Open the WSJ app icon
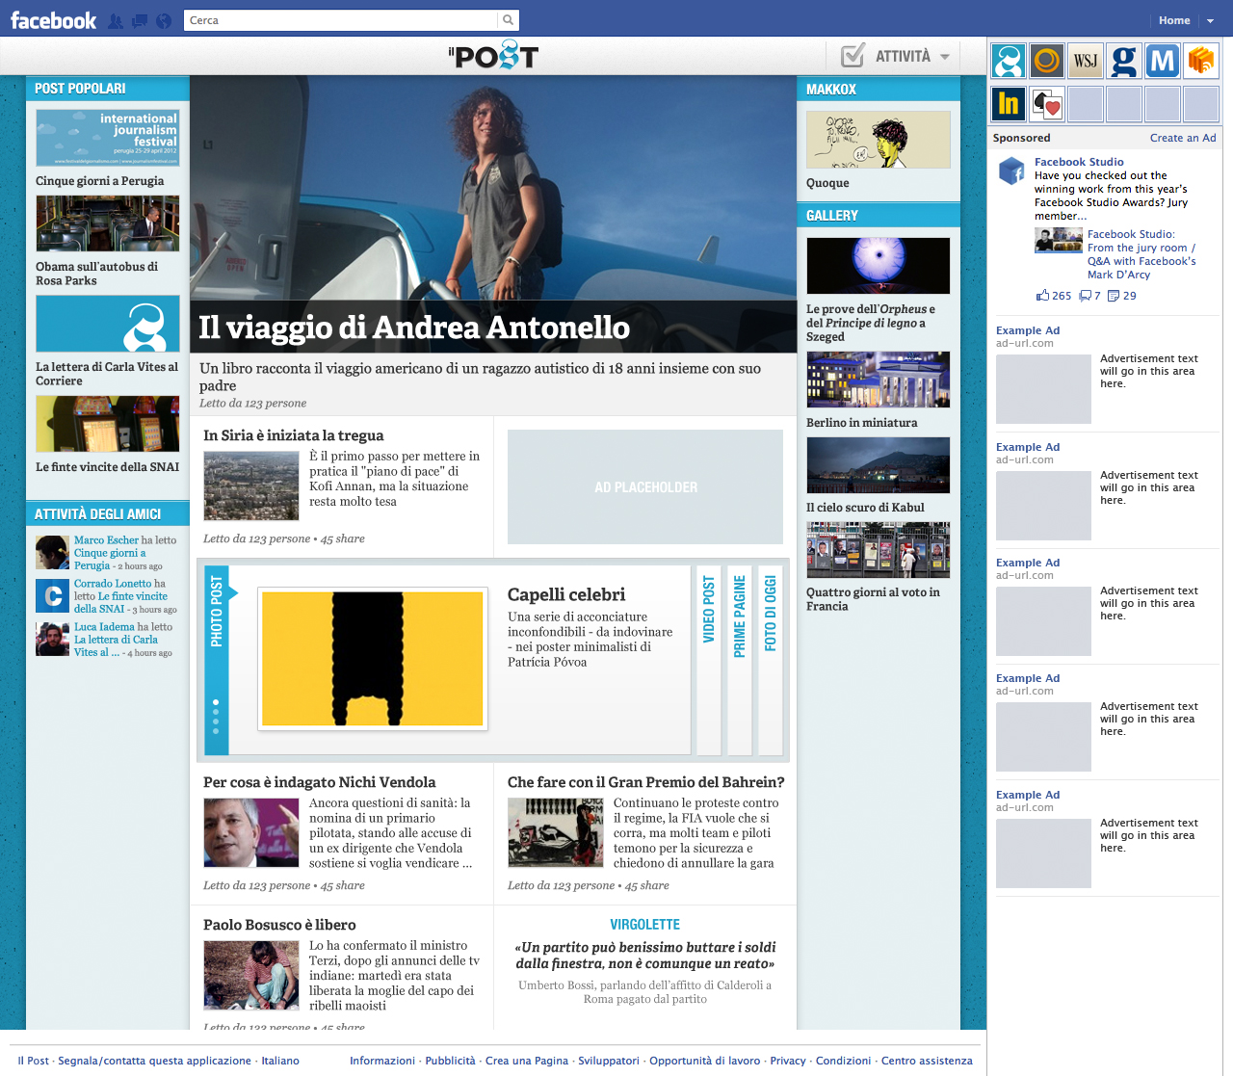This screenshot has width=1233, height=1076. (1086, 61)
